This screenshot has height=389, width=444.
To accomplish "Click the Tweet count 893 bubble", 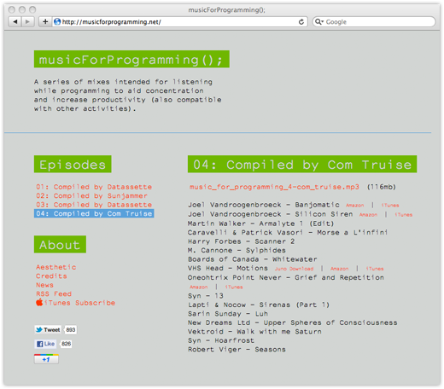I will 70,329.
